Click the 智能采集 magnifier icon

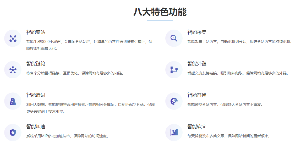coord(174,38)
